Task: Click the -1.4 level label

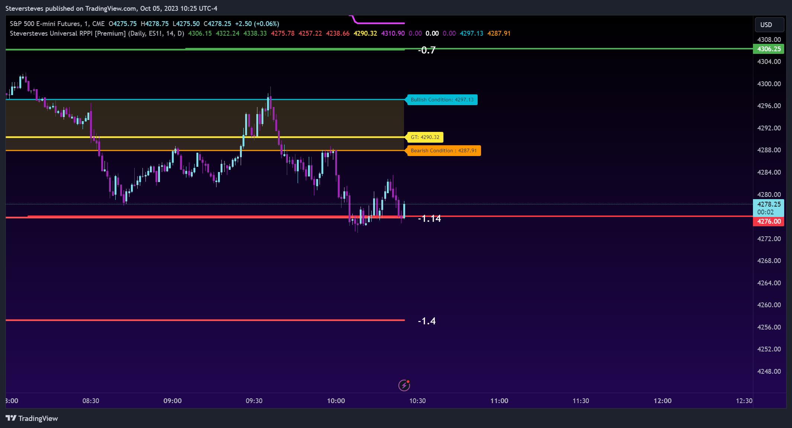Action: 427,321
